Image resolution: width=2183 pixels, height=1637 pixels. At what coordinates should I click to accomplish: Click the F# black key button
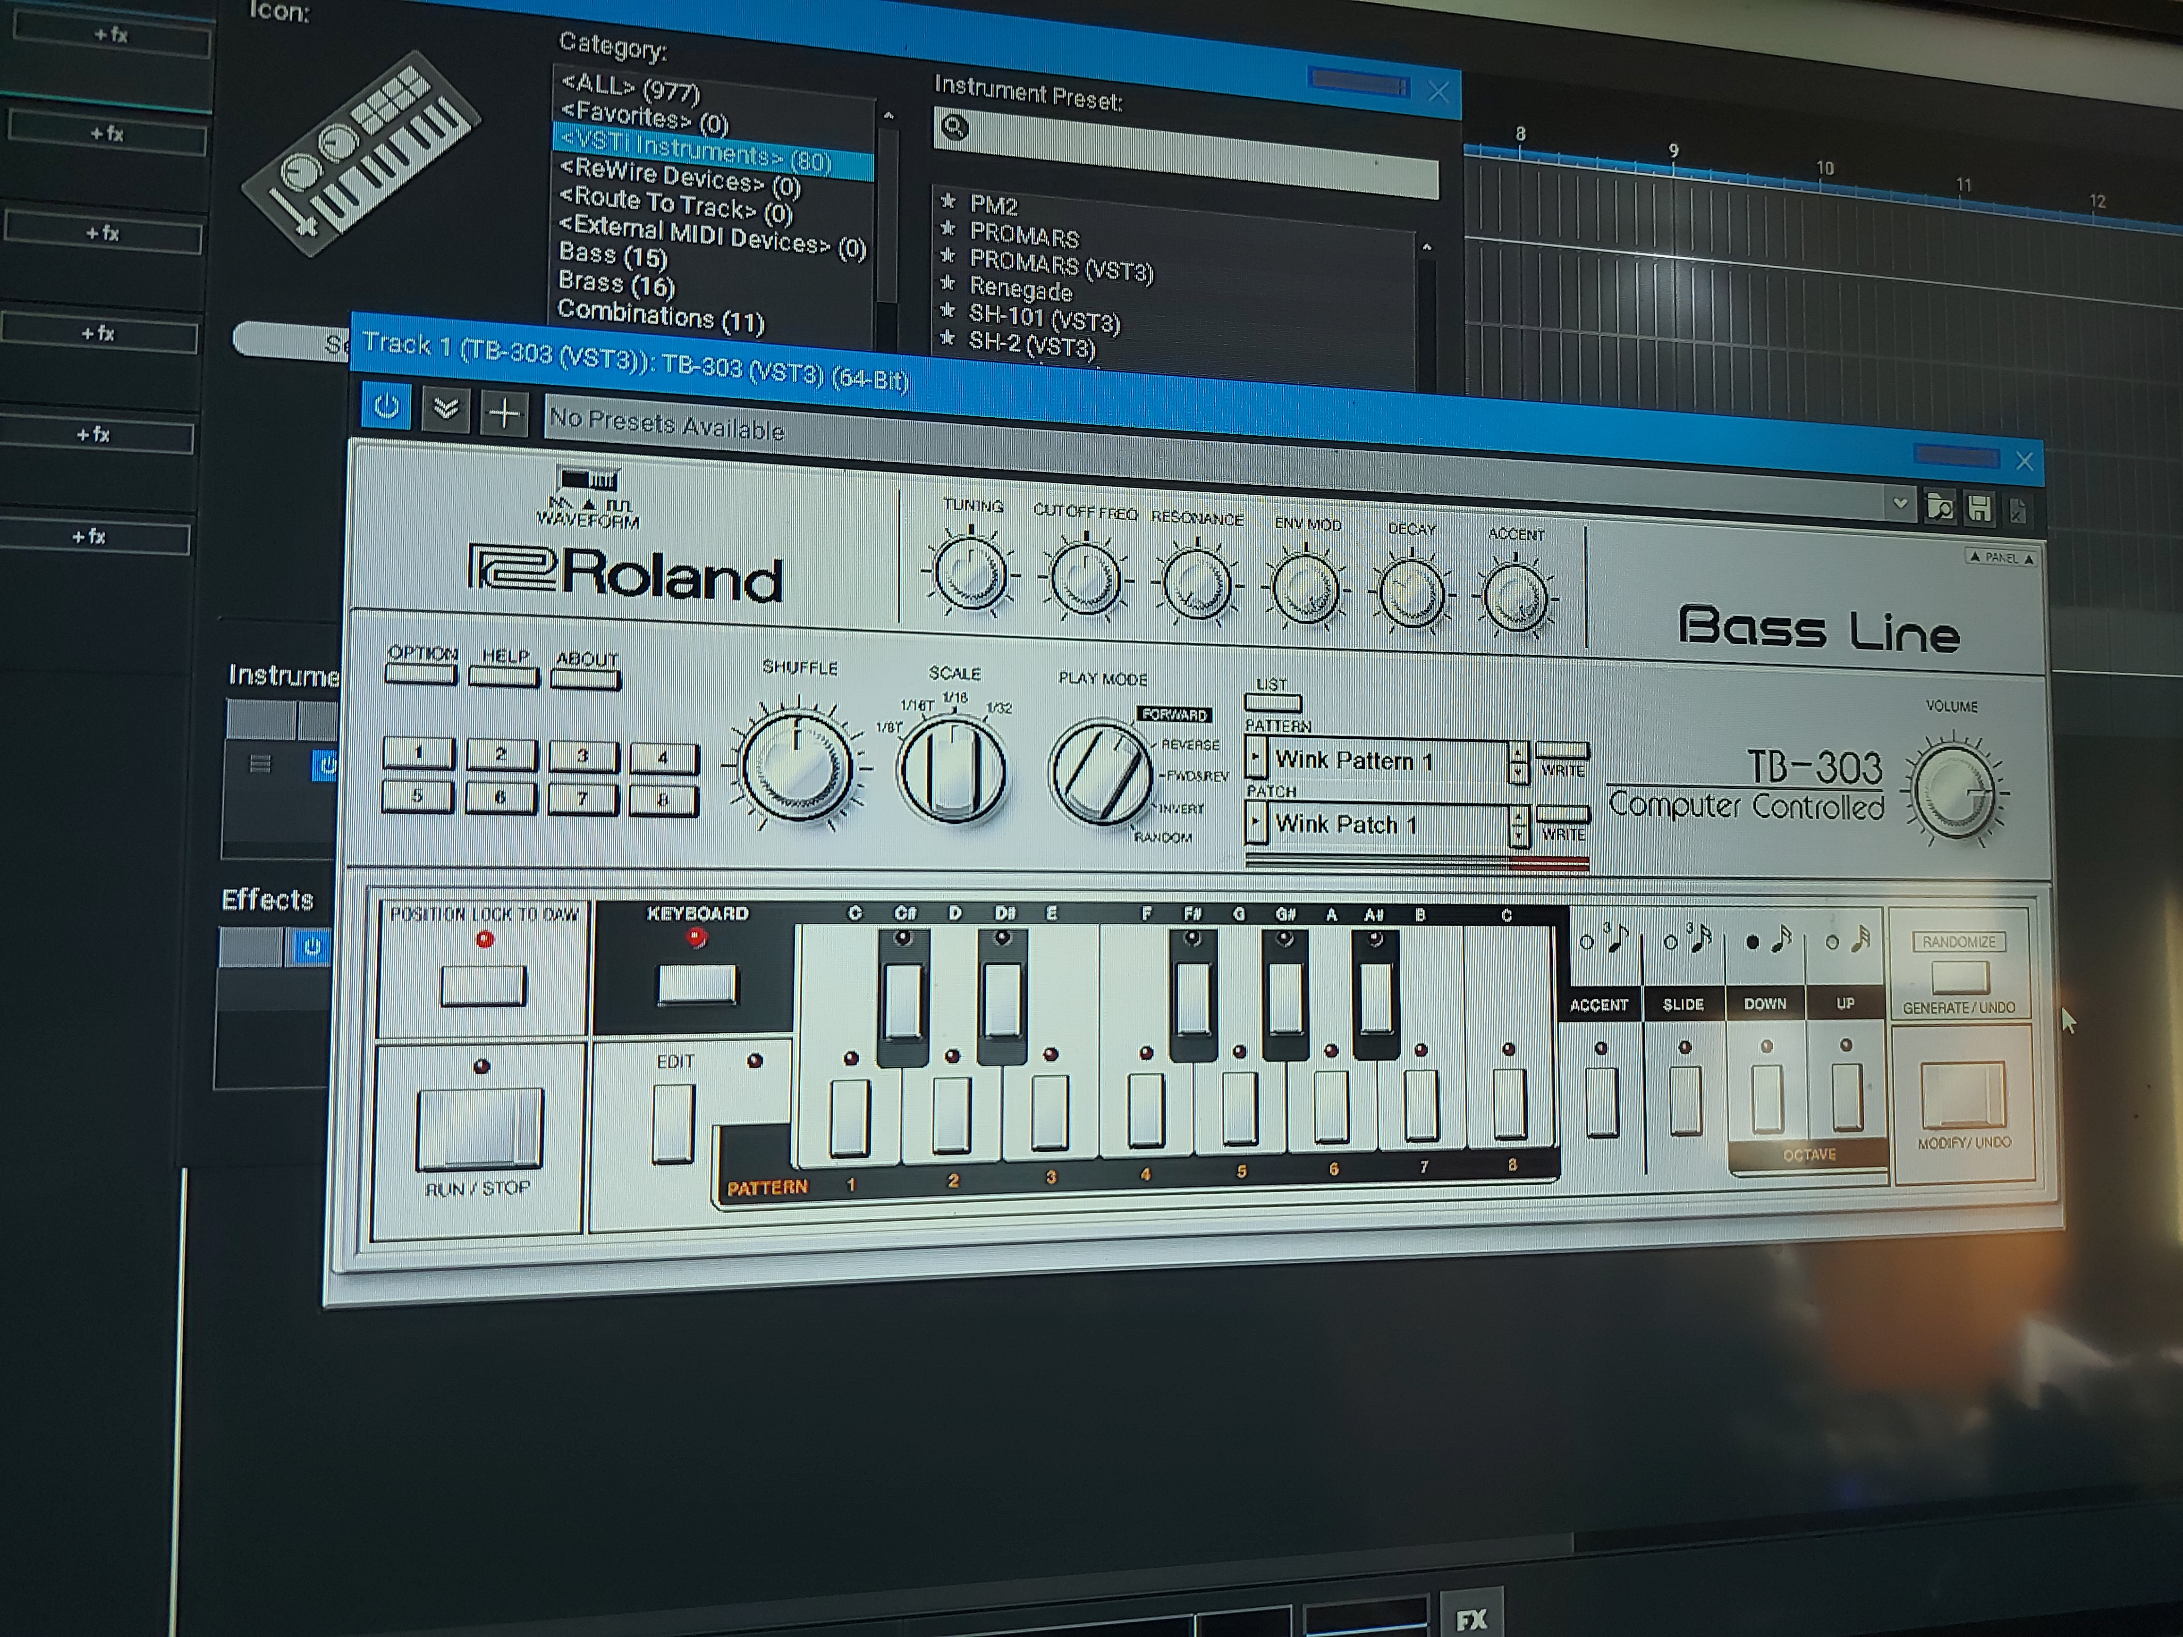point(1192,999)
